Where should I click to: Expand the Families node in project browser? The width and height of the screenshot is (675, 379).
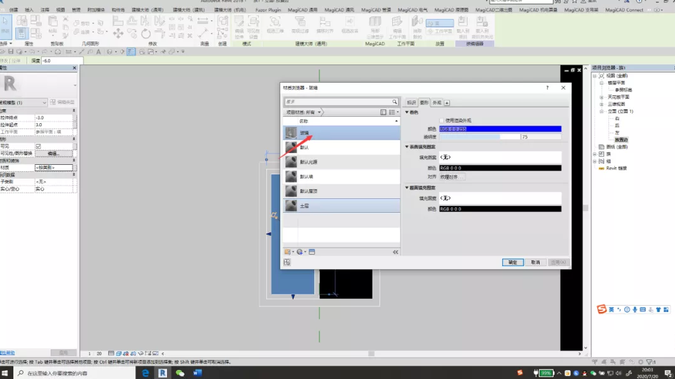click(595, 154)
